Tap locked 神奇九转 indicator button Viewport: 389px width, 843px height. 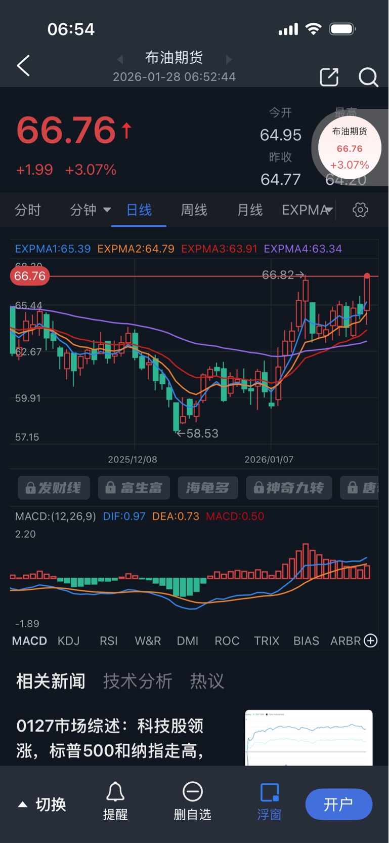(289, 488)
